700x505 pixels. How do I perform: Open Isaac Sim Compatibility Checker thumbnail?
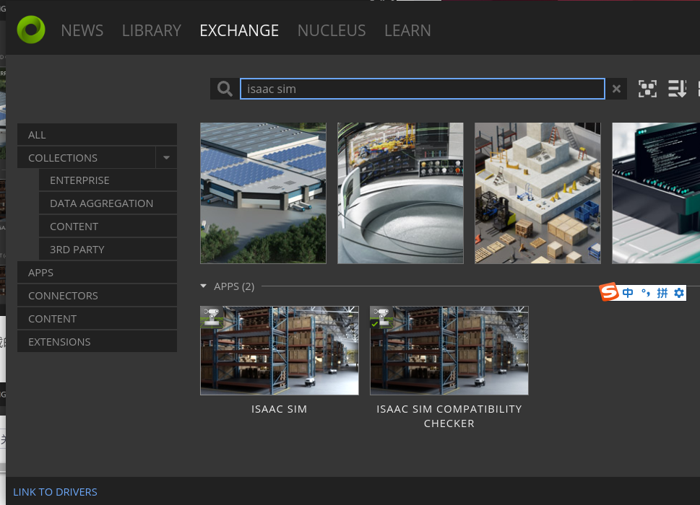[449, 351]
